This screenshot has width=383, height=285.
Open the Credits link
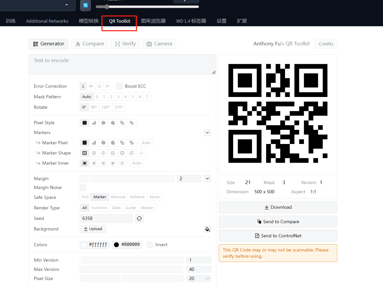click(326, 44)
